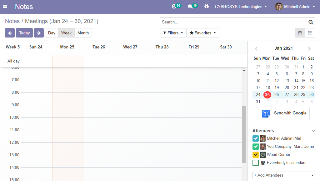Click the gift icon in top bar
The width and height of the screenshot is (320, 181).
207,7
